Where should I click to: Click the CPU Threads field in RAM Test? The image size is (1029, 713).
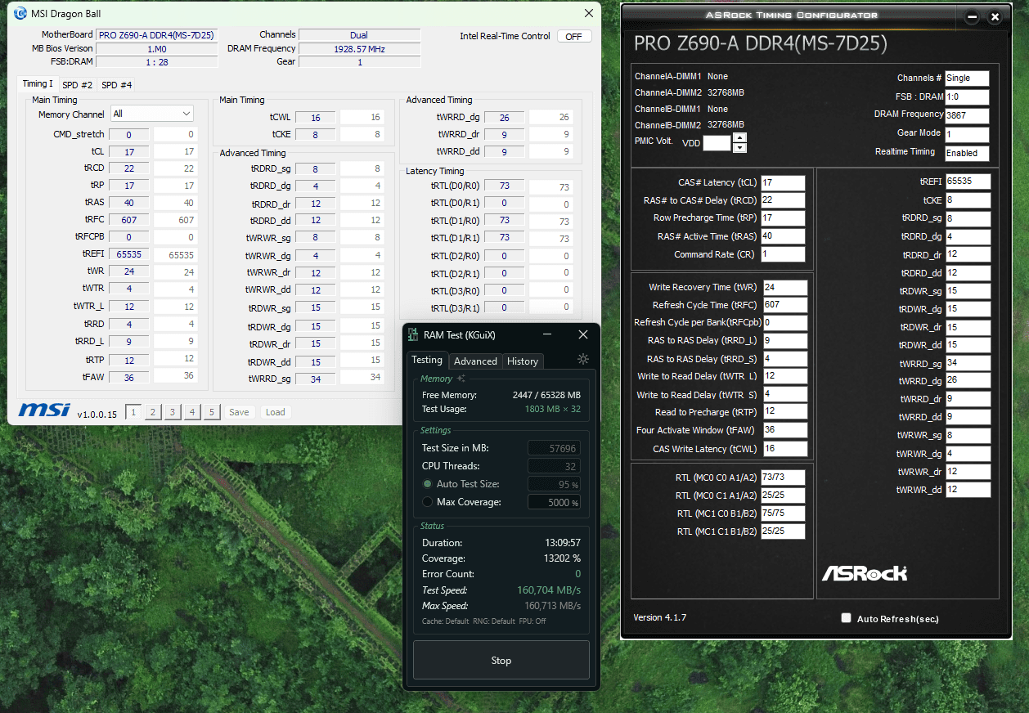click(554, 466)
